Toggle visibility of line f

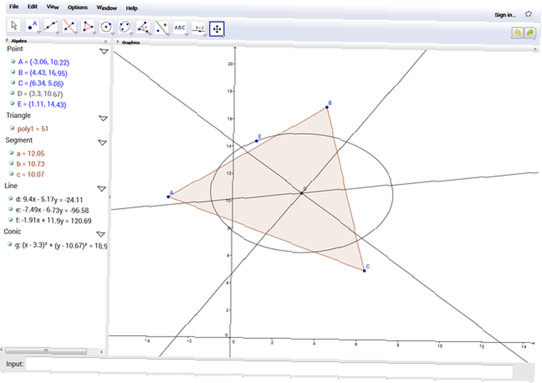[10, 220]
